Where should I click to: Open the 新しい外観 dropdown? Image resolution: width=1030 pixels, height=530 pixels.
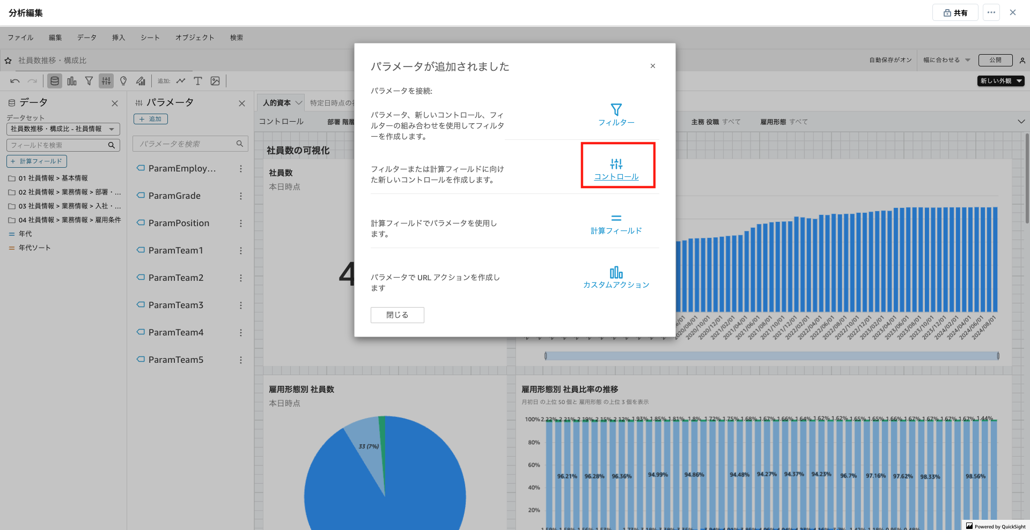(1000, 81)
